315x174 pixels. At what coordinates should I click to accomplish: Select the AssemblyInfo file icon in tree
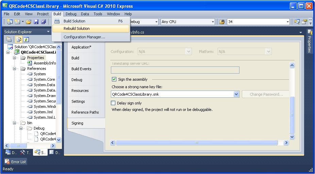[30, 63]
